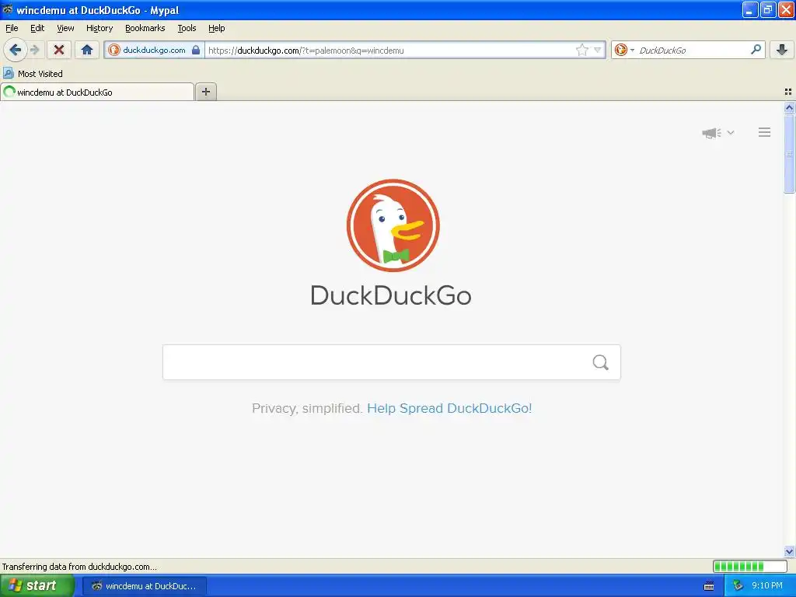This screenshot has width=796, height=597.
Task: Open the search engine selector dropdown
Action: (x=624, y=50)
